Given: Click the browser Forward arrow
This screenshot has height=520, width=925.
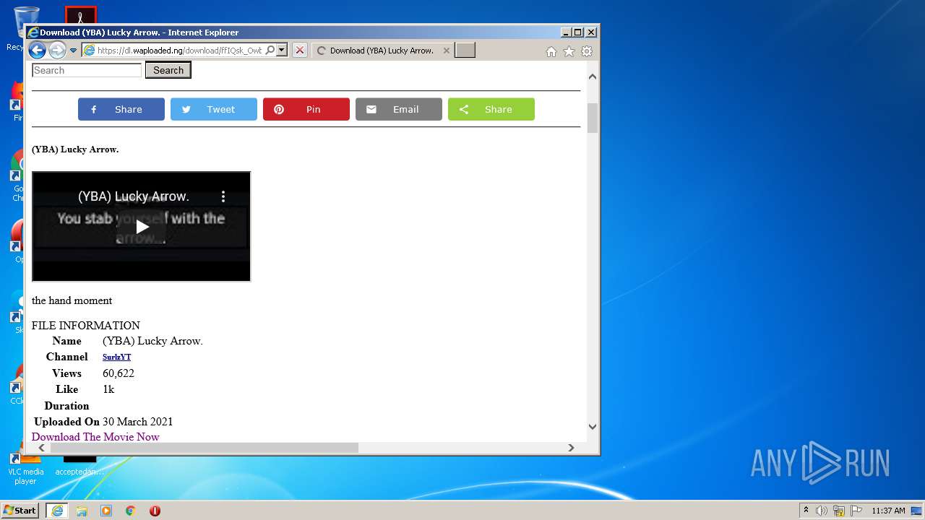Looking at the screenshot, I should pyautogui.click(x=57, y=51).
